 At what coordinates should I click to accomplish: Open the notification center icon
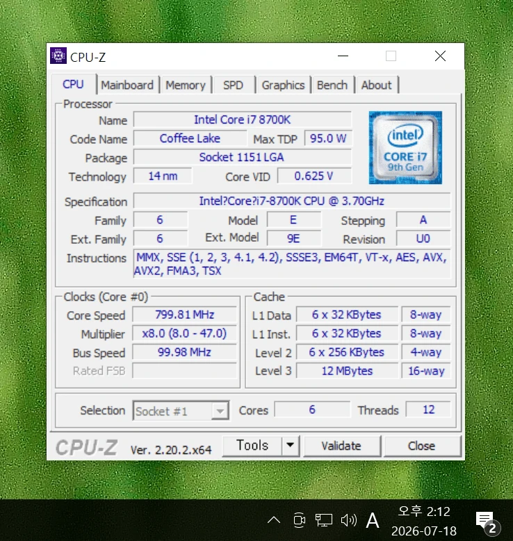487,522
